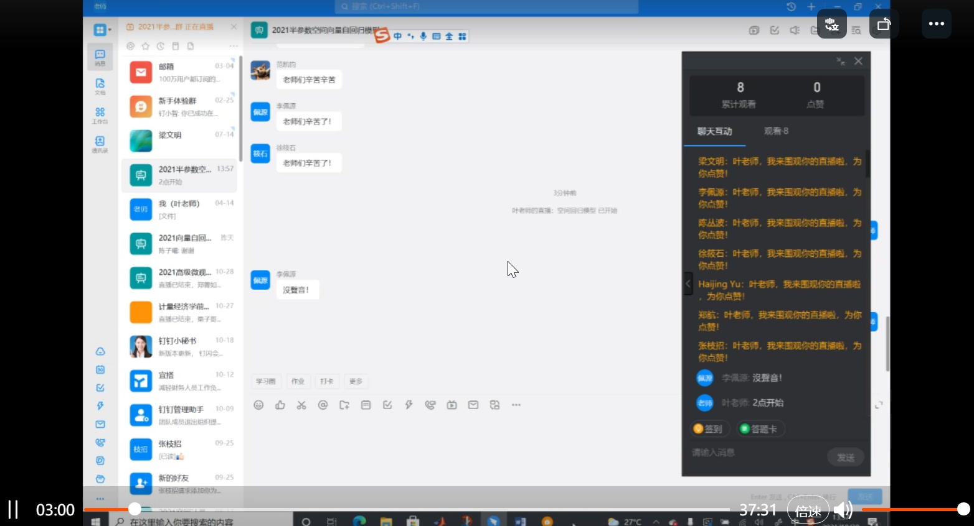Open the 我 (叶老师) conversation
Viewport: 974px width, 526px height.
[x=179, y=210]
